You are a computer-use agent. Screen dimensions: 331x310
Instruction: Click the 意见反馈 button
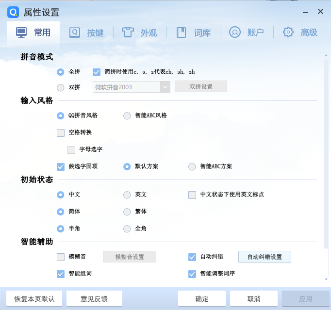94,298
